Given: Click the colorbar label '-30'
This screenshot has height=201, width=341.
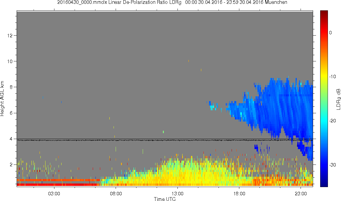Looking at the screenshot, I should [x=332, y=165].
